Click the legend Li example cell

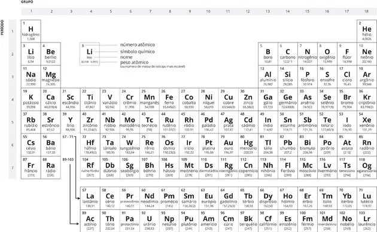tap(89, 54)
